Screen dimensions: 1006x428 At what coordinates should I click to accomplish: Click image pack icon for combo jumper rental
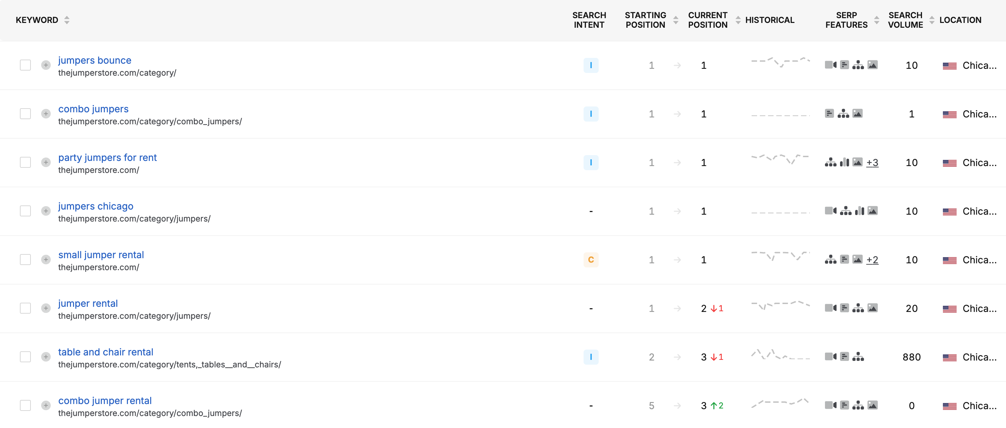(x=872, y=405)
